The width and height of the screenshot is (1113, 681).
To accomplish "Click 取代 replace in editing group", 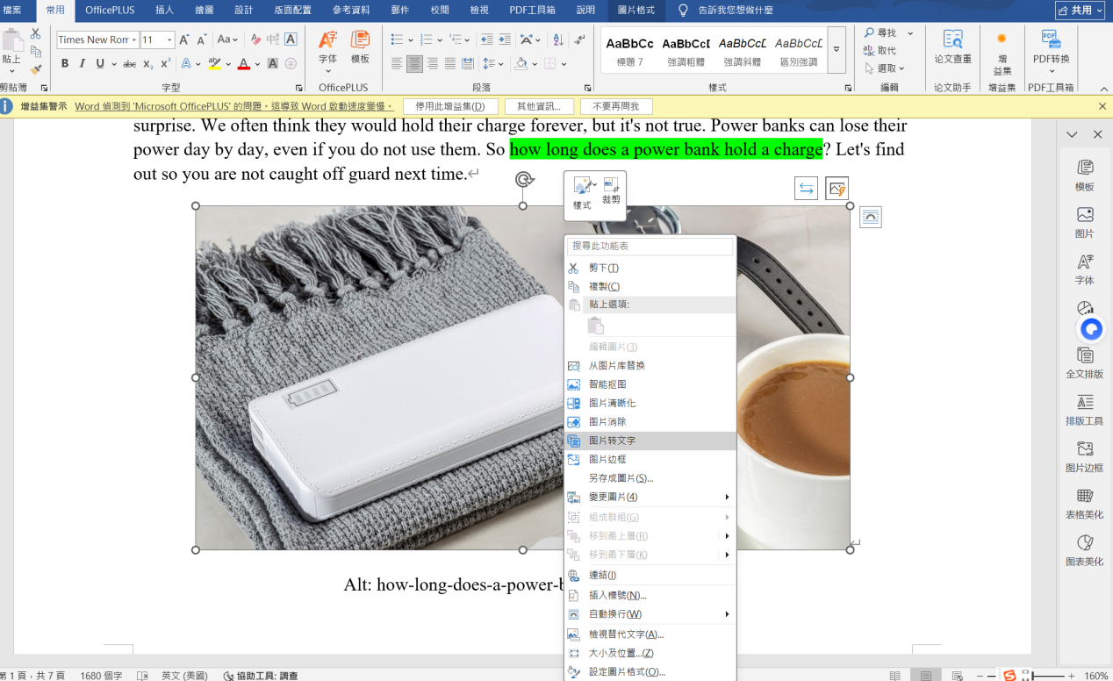I will point(880,50).
